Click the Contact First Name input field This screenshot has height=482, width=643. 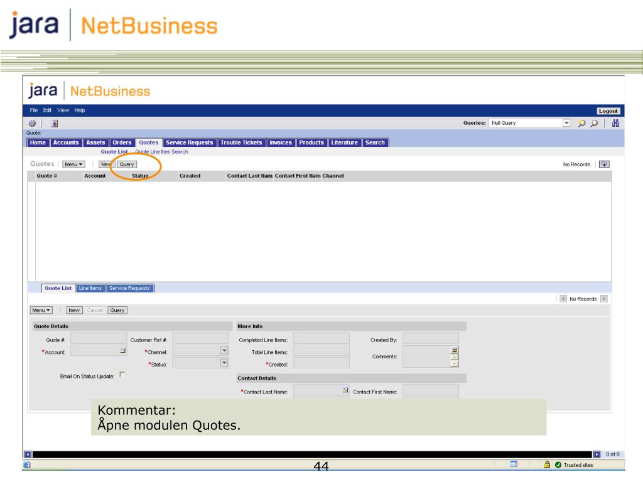tap(431, 390)
